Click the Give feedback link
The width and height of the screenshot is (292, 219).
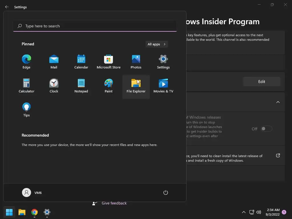[x=114, y=203]
